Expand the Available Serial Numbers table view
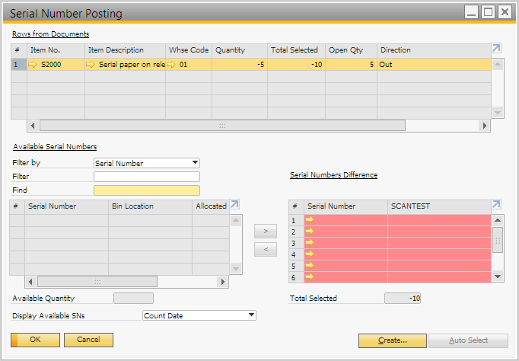 pyautogui.click(x=234, y=204)
